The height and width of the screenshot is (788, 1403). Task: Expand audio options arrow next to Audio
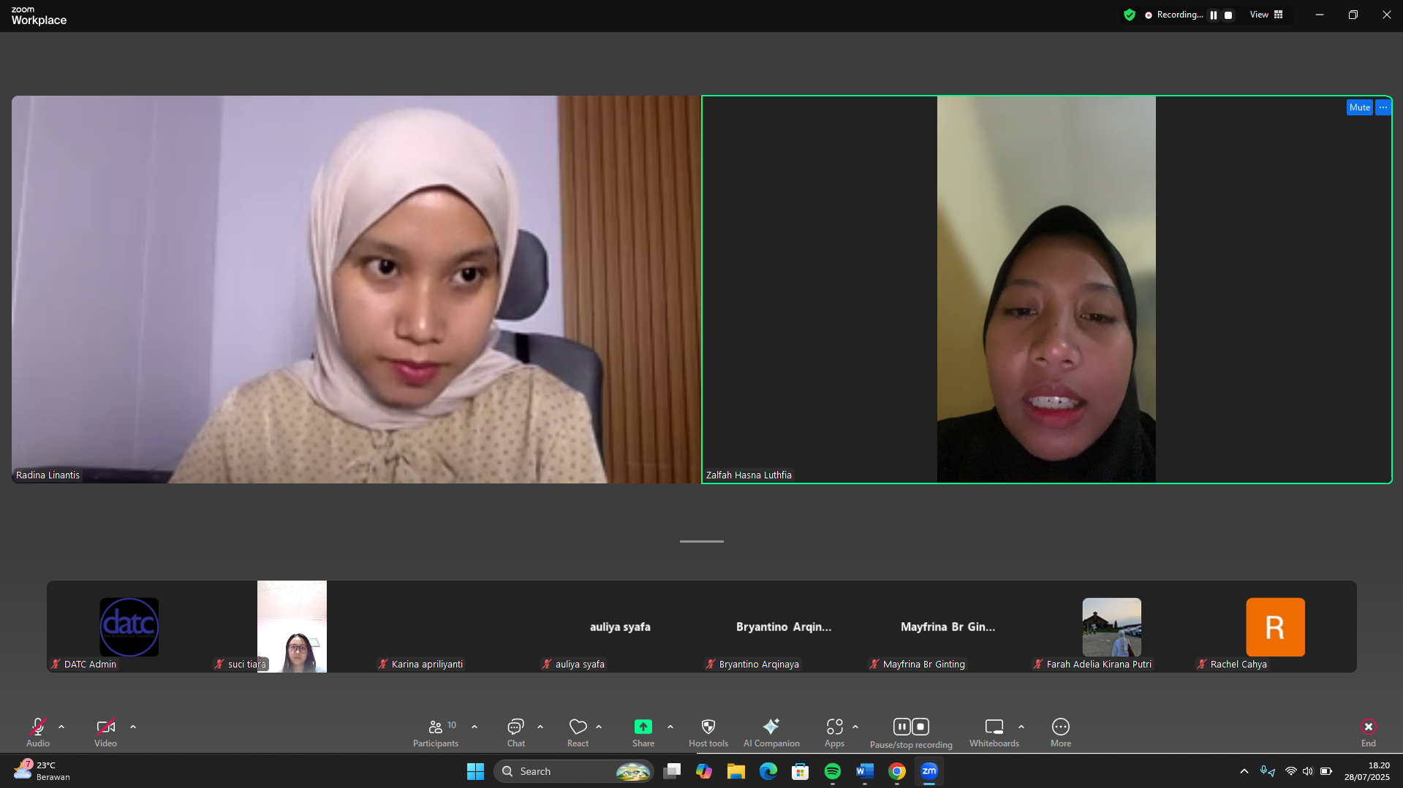coord(61,727)
